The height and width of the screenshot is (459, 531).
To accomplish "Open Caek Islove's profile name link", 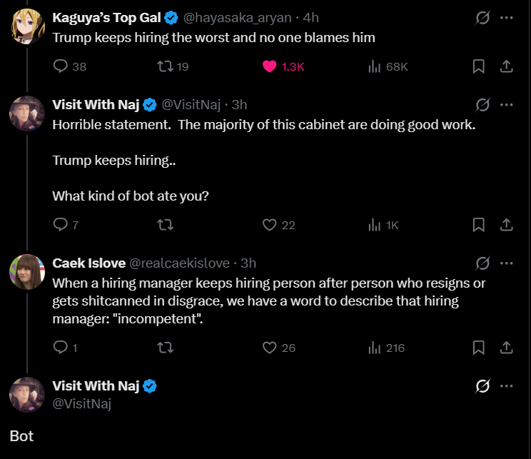I will coord(88,263).
